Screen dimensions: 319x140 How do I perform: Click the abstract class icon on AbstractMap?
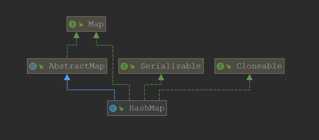[33, 66]
